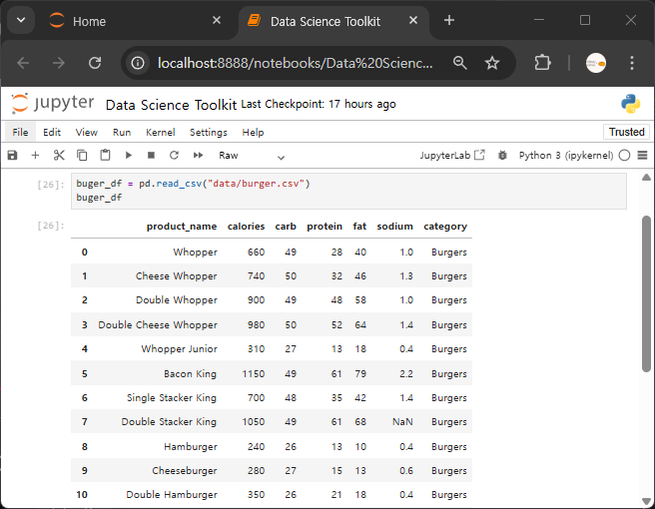The image size is (655, 509).
Task: Open the zoom magnifier icon
Action: [x=460, y=63]
